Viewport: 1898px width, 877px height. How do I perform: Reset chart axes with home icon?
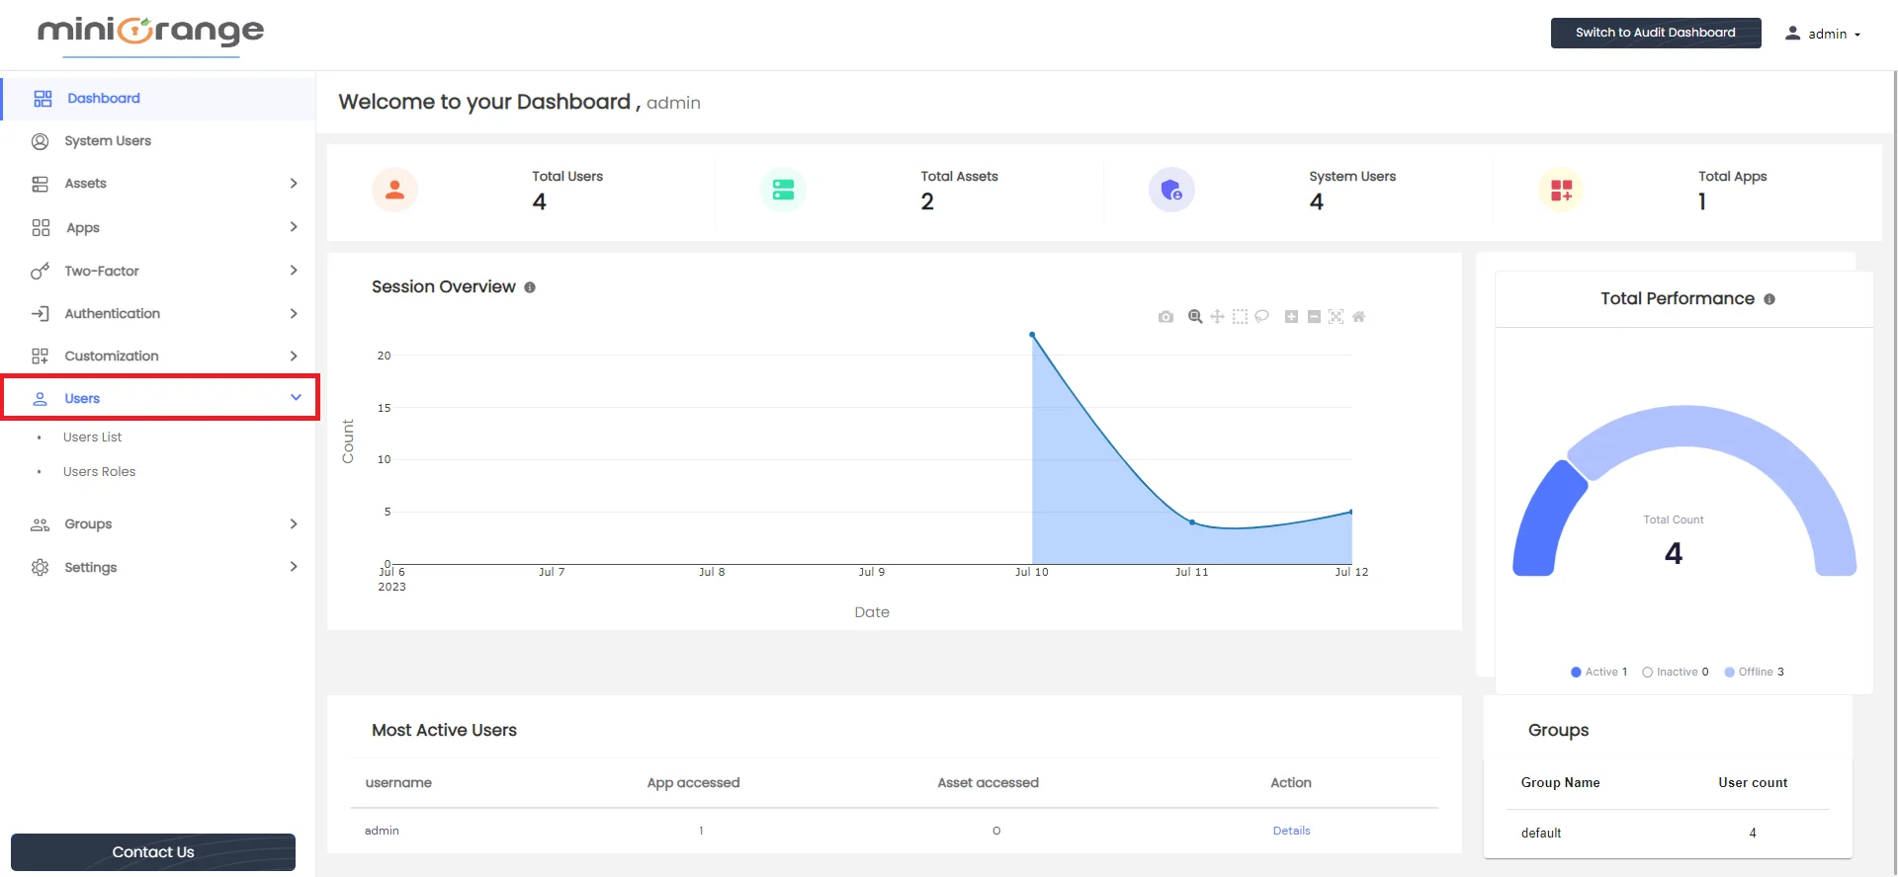point(1359,317)
